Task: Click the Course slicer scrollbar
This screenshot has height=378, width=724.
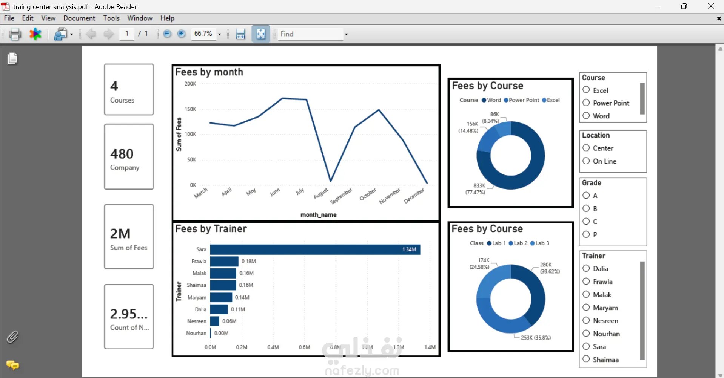Action: pos(642,98)
